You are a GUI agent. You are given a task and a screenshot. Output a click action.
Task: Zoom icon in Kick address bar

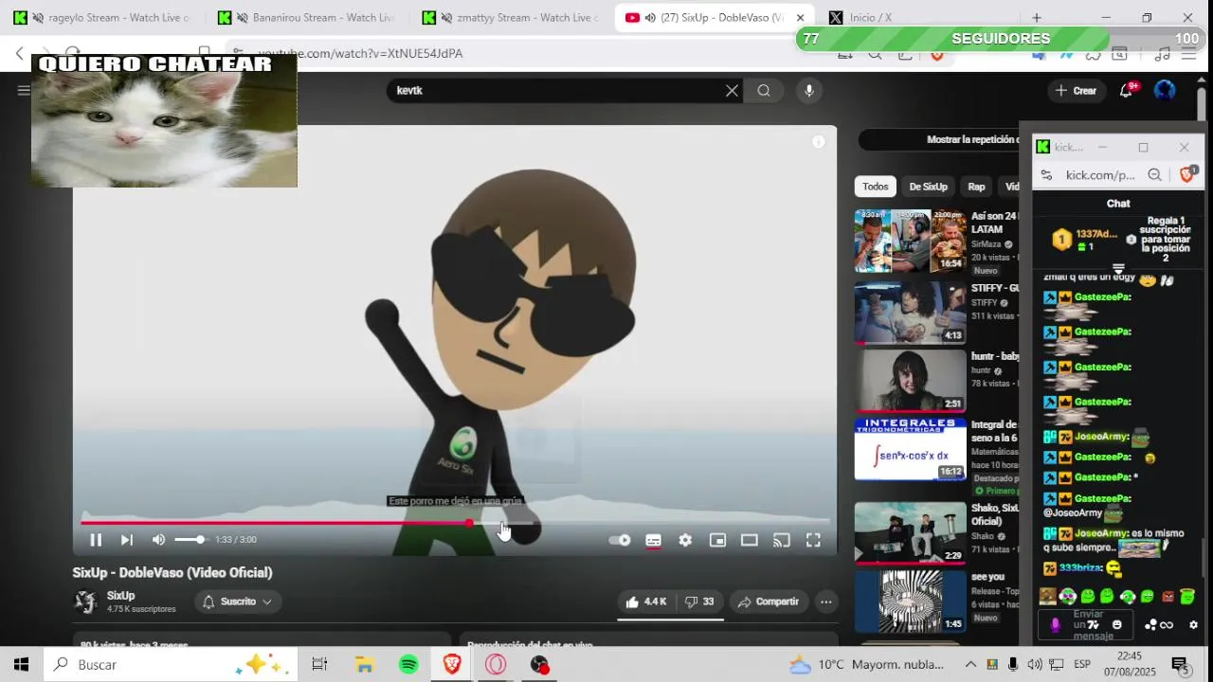[1154, 175]
